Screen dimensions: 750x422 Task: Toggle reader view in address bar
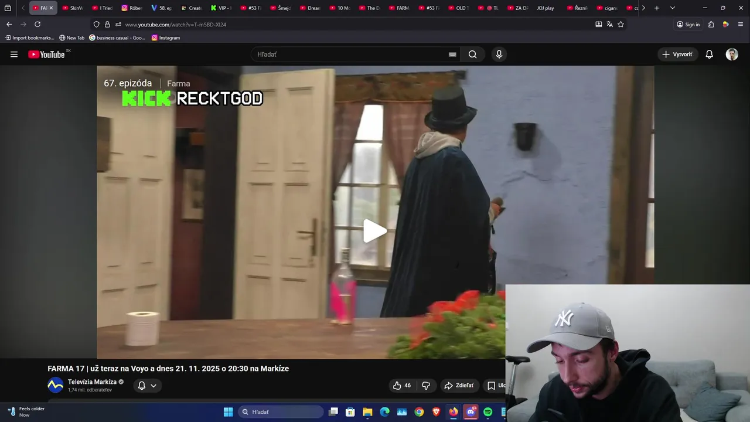coord(598,24)
